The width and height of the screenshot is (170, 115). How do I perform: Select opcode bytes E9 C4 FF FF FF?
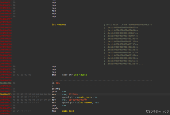[x=22, y=111]
